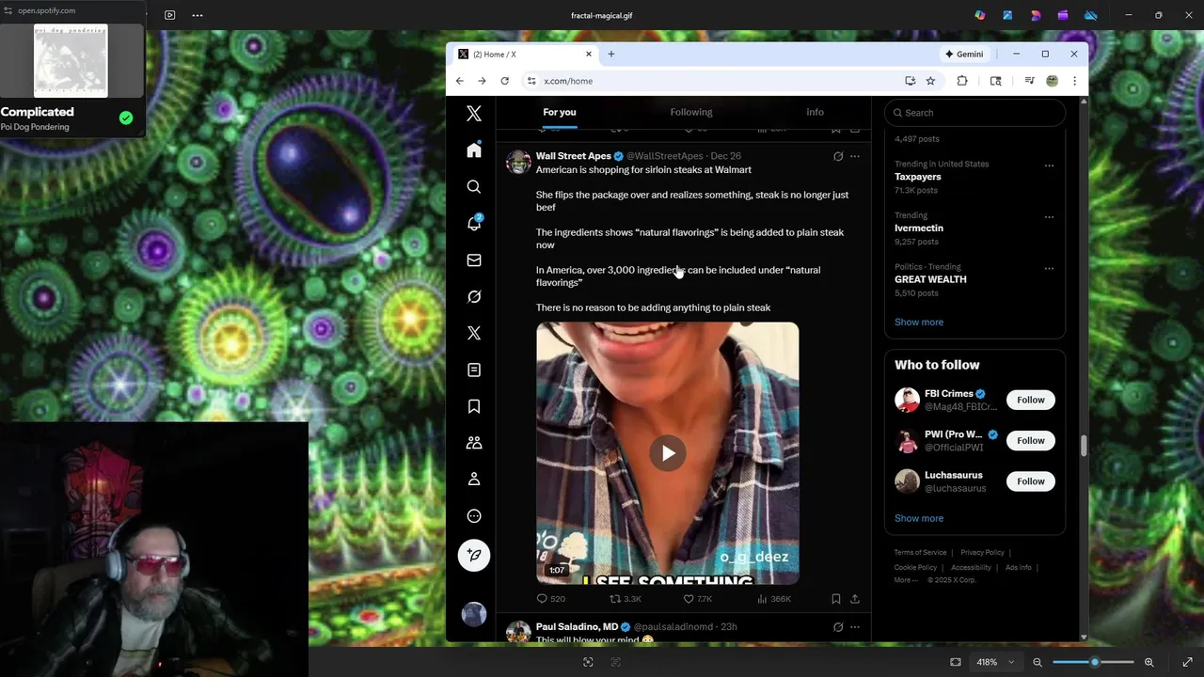Image resolution: width=1204 pixels, height=677 pixels.
Task: Open the X logo home link
Action: (474, 114)
